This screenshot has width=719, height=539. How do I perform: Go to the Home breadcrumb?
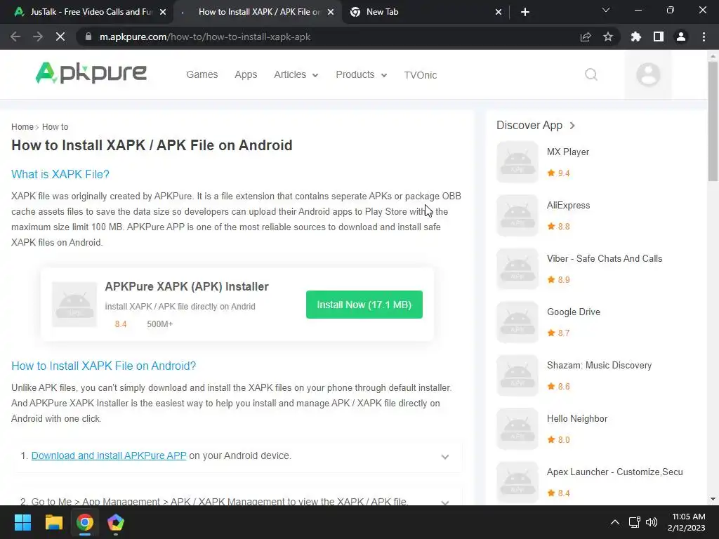[x=22, y=127]
